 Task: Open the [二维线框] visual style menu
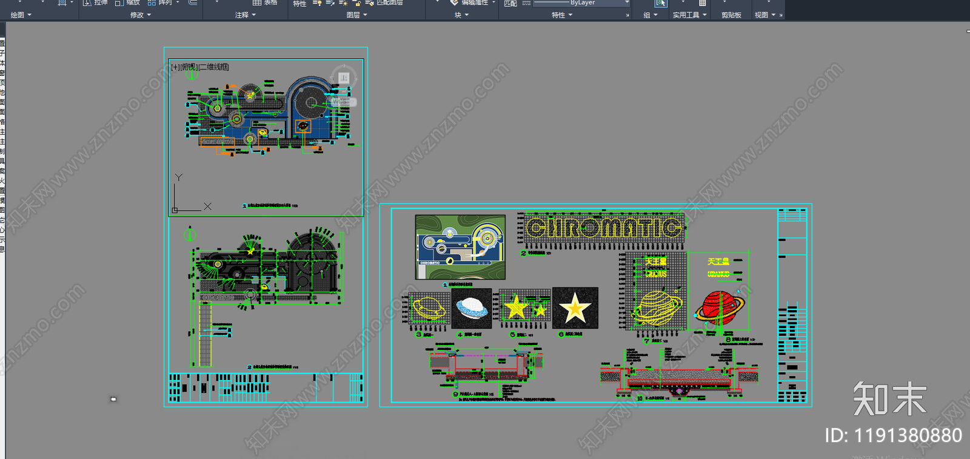pyautogui.click(x=214, y=67)
